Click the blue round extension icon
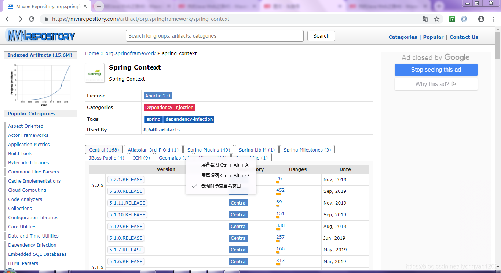This screenshot has height=273, width=501. (464, 19)
